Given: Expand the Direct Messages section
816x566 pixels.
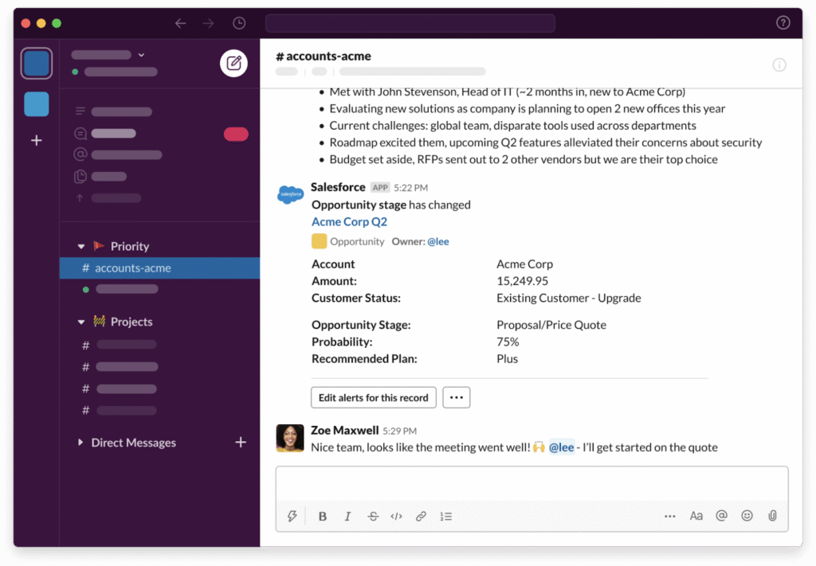Looking at the screenshot, I should point(80,443).
